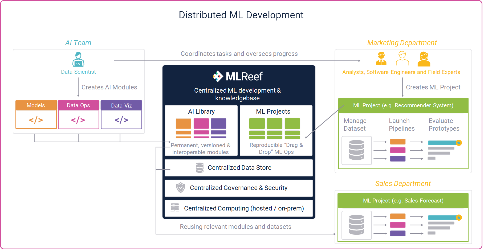
Task: Click the Data Scientist person icon
Action: click(x=78, y=59)
